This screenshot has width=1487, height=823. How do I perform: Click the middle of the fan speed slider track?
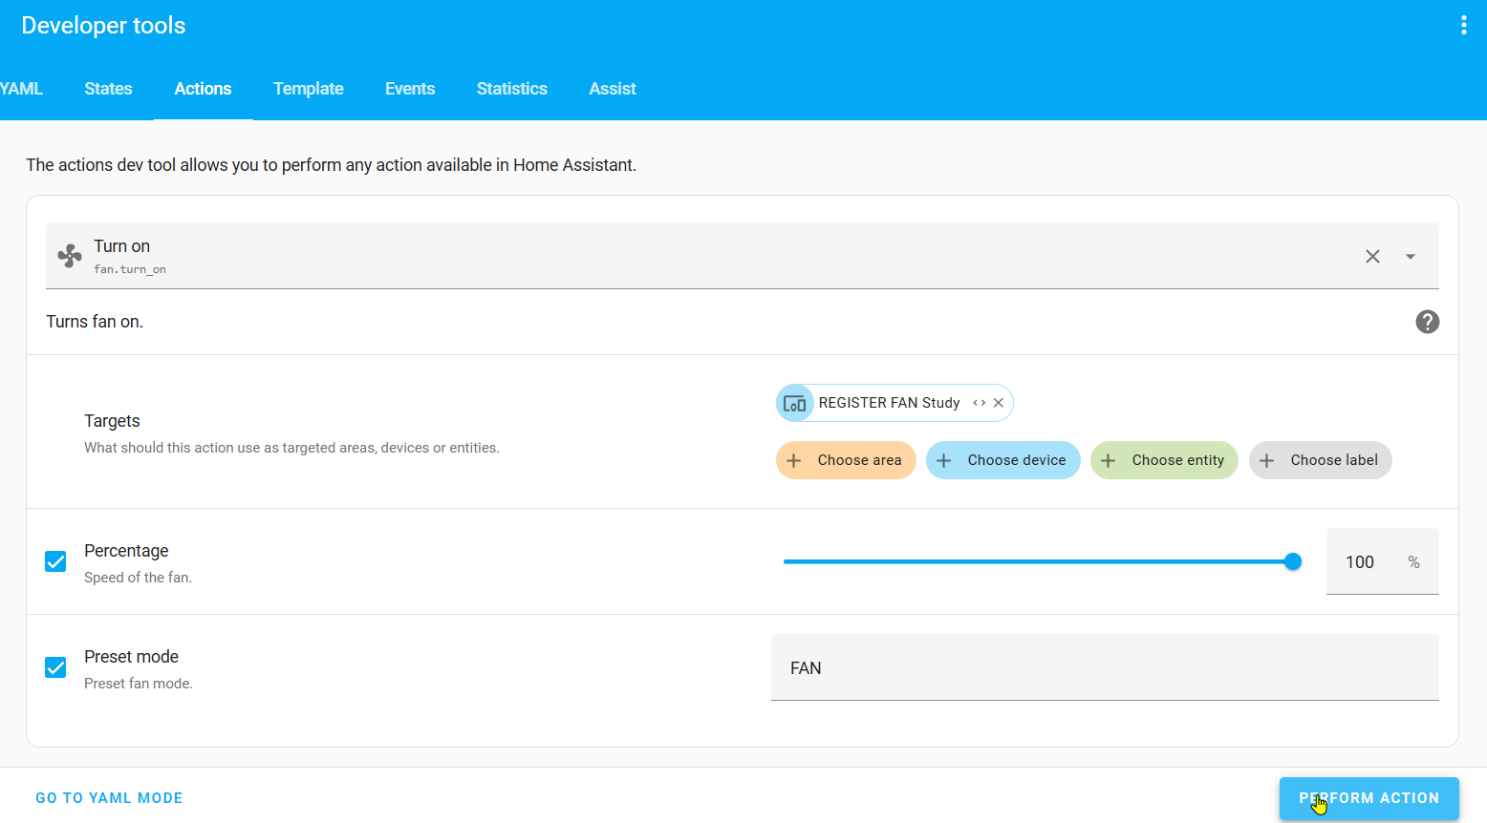click(1038, 561)
